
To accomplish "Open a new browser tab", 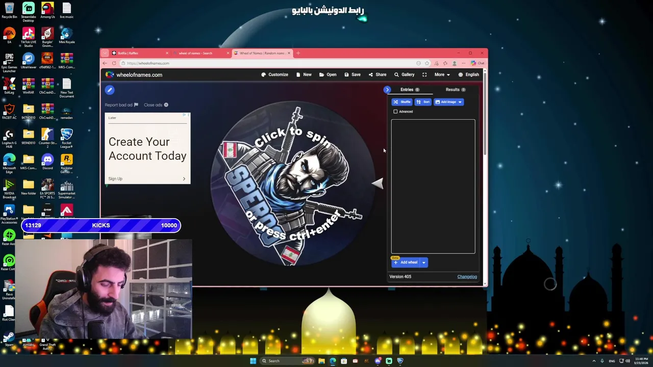I will click(298, 53).
